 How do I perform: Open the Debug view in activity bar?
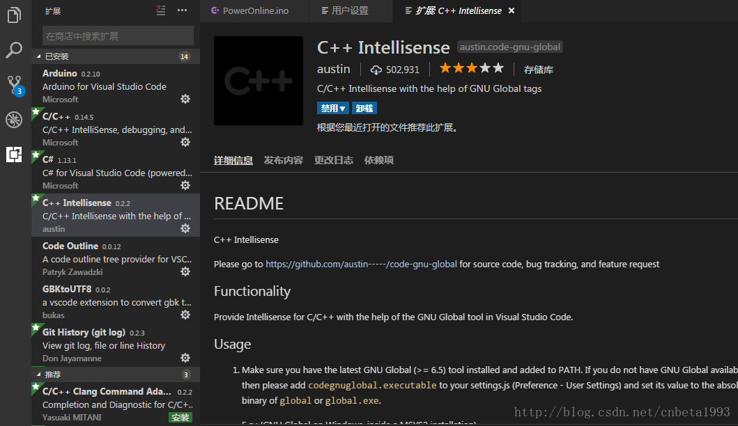pyautogui.click(x=14, y=120)
